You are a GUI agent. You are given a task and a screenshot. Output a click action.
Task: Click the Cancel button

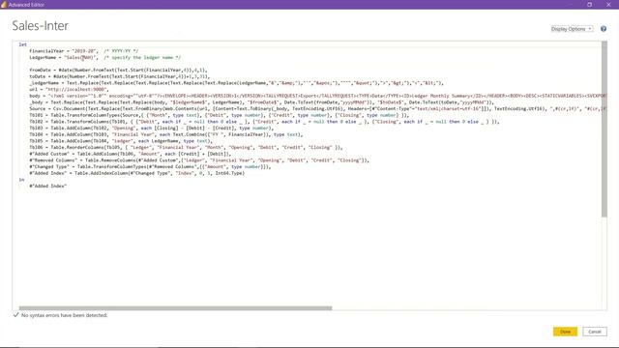coord(595,332)
